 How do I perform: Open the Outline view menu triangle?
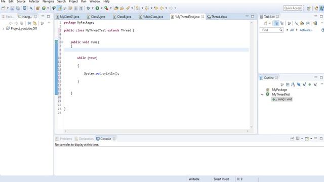point(322,84)
